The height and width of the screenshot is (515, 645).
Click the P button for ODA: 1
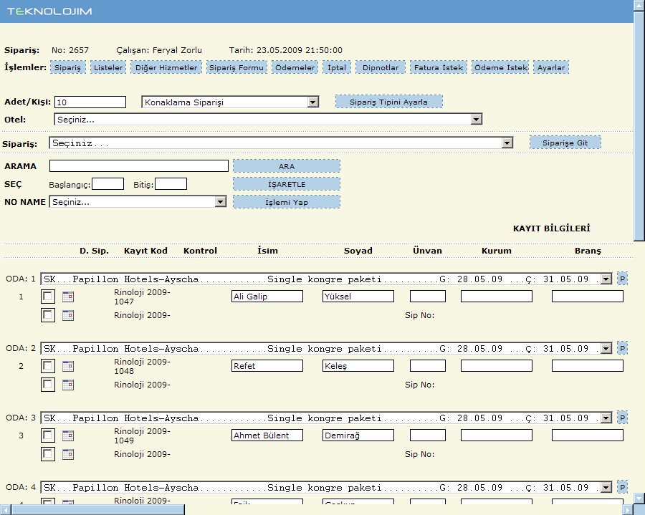tap(622, 279)
